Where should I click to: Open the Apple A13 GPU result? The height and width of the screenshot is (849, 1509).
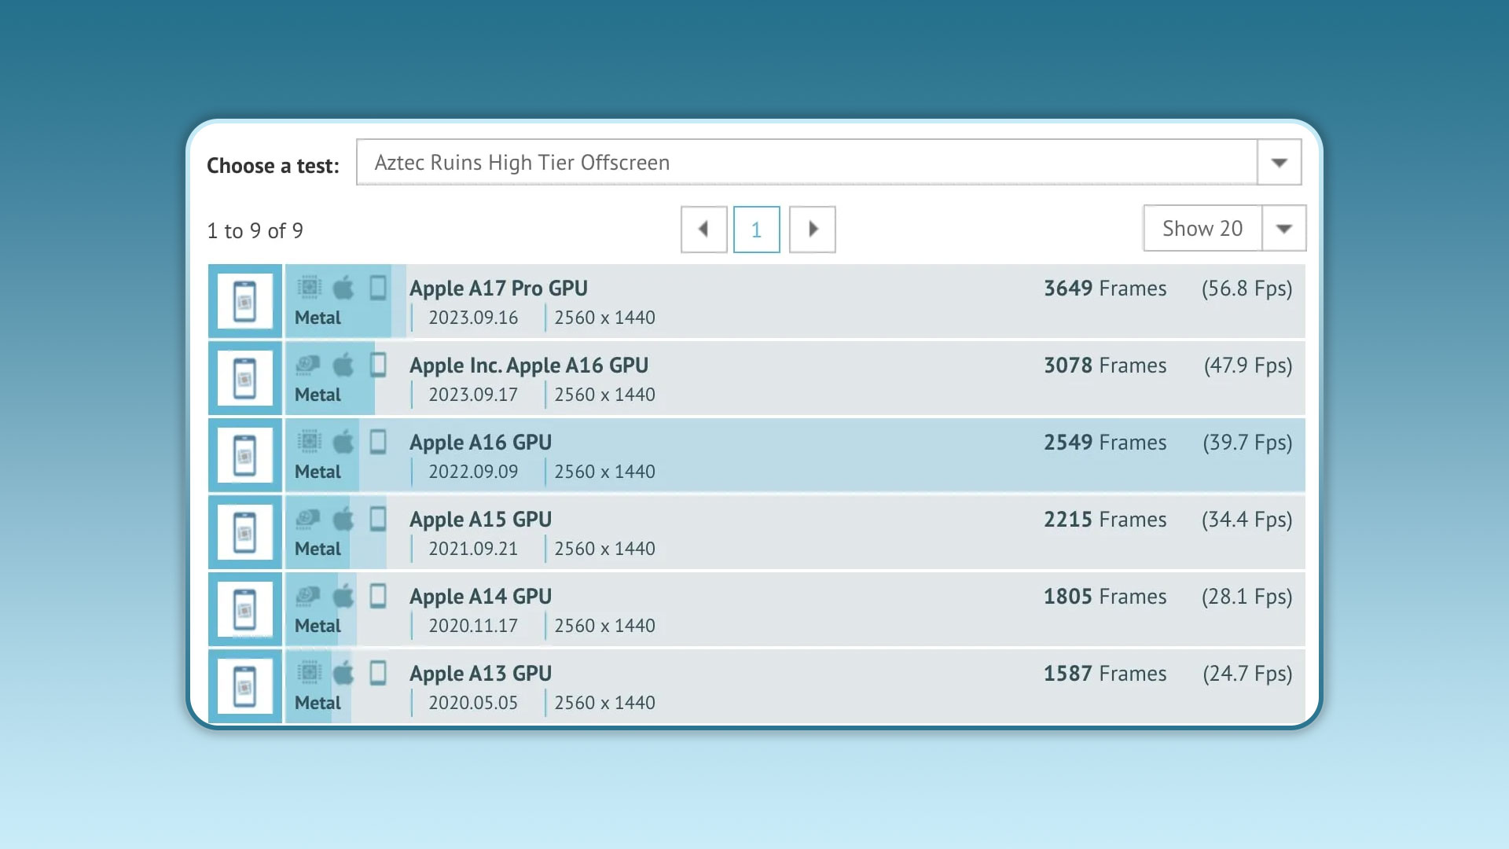pyautogui.click(x=480, y=674)
